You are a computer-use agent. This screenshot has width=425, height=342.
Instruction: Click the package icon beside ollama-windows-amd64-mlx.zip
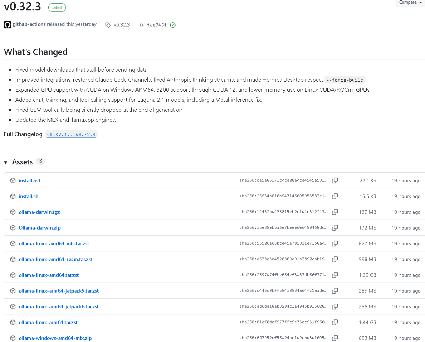13,338
